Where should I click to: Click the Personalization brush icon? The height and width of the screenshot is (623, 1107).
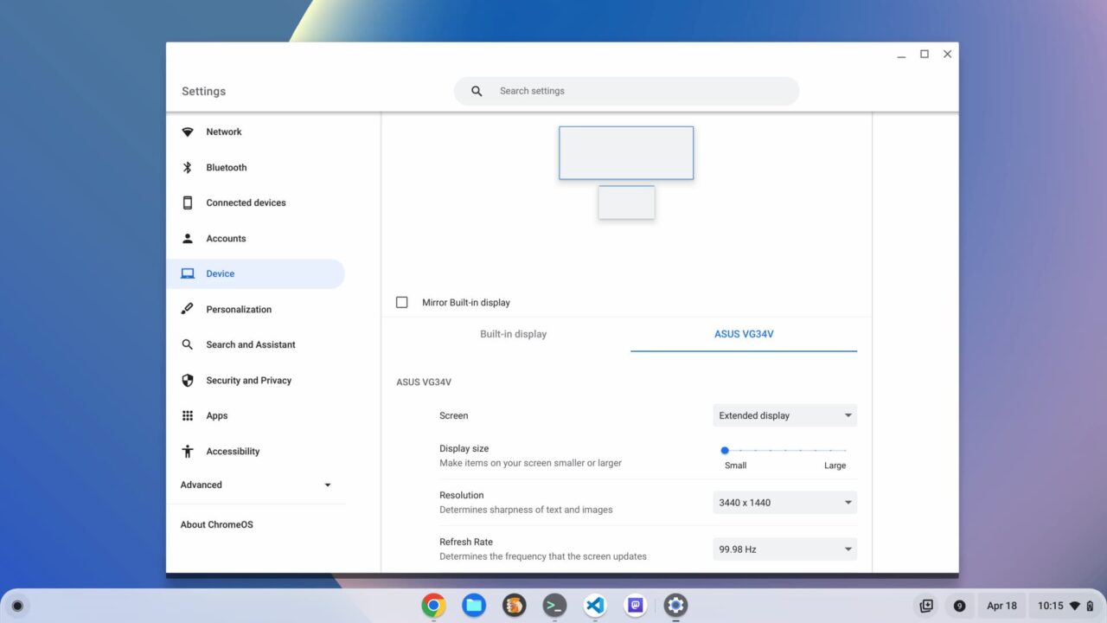pyautogui.click(x=188, y=309)
